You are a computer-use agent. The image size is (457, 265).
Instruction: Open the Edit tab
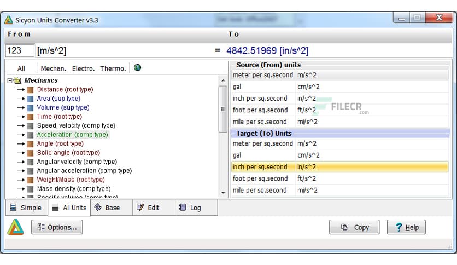[154, 208]
